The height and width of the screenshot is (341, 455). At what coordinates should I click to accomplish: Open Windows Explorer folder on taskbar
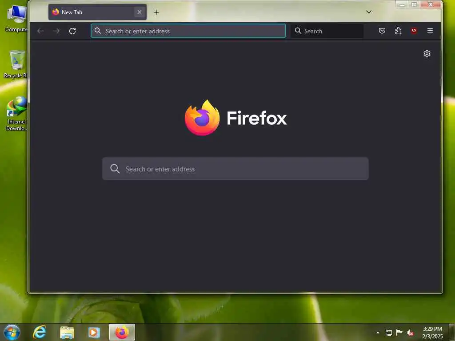[x=67, y=333]
